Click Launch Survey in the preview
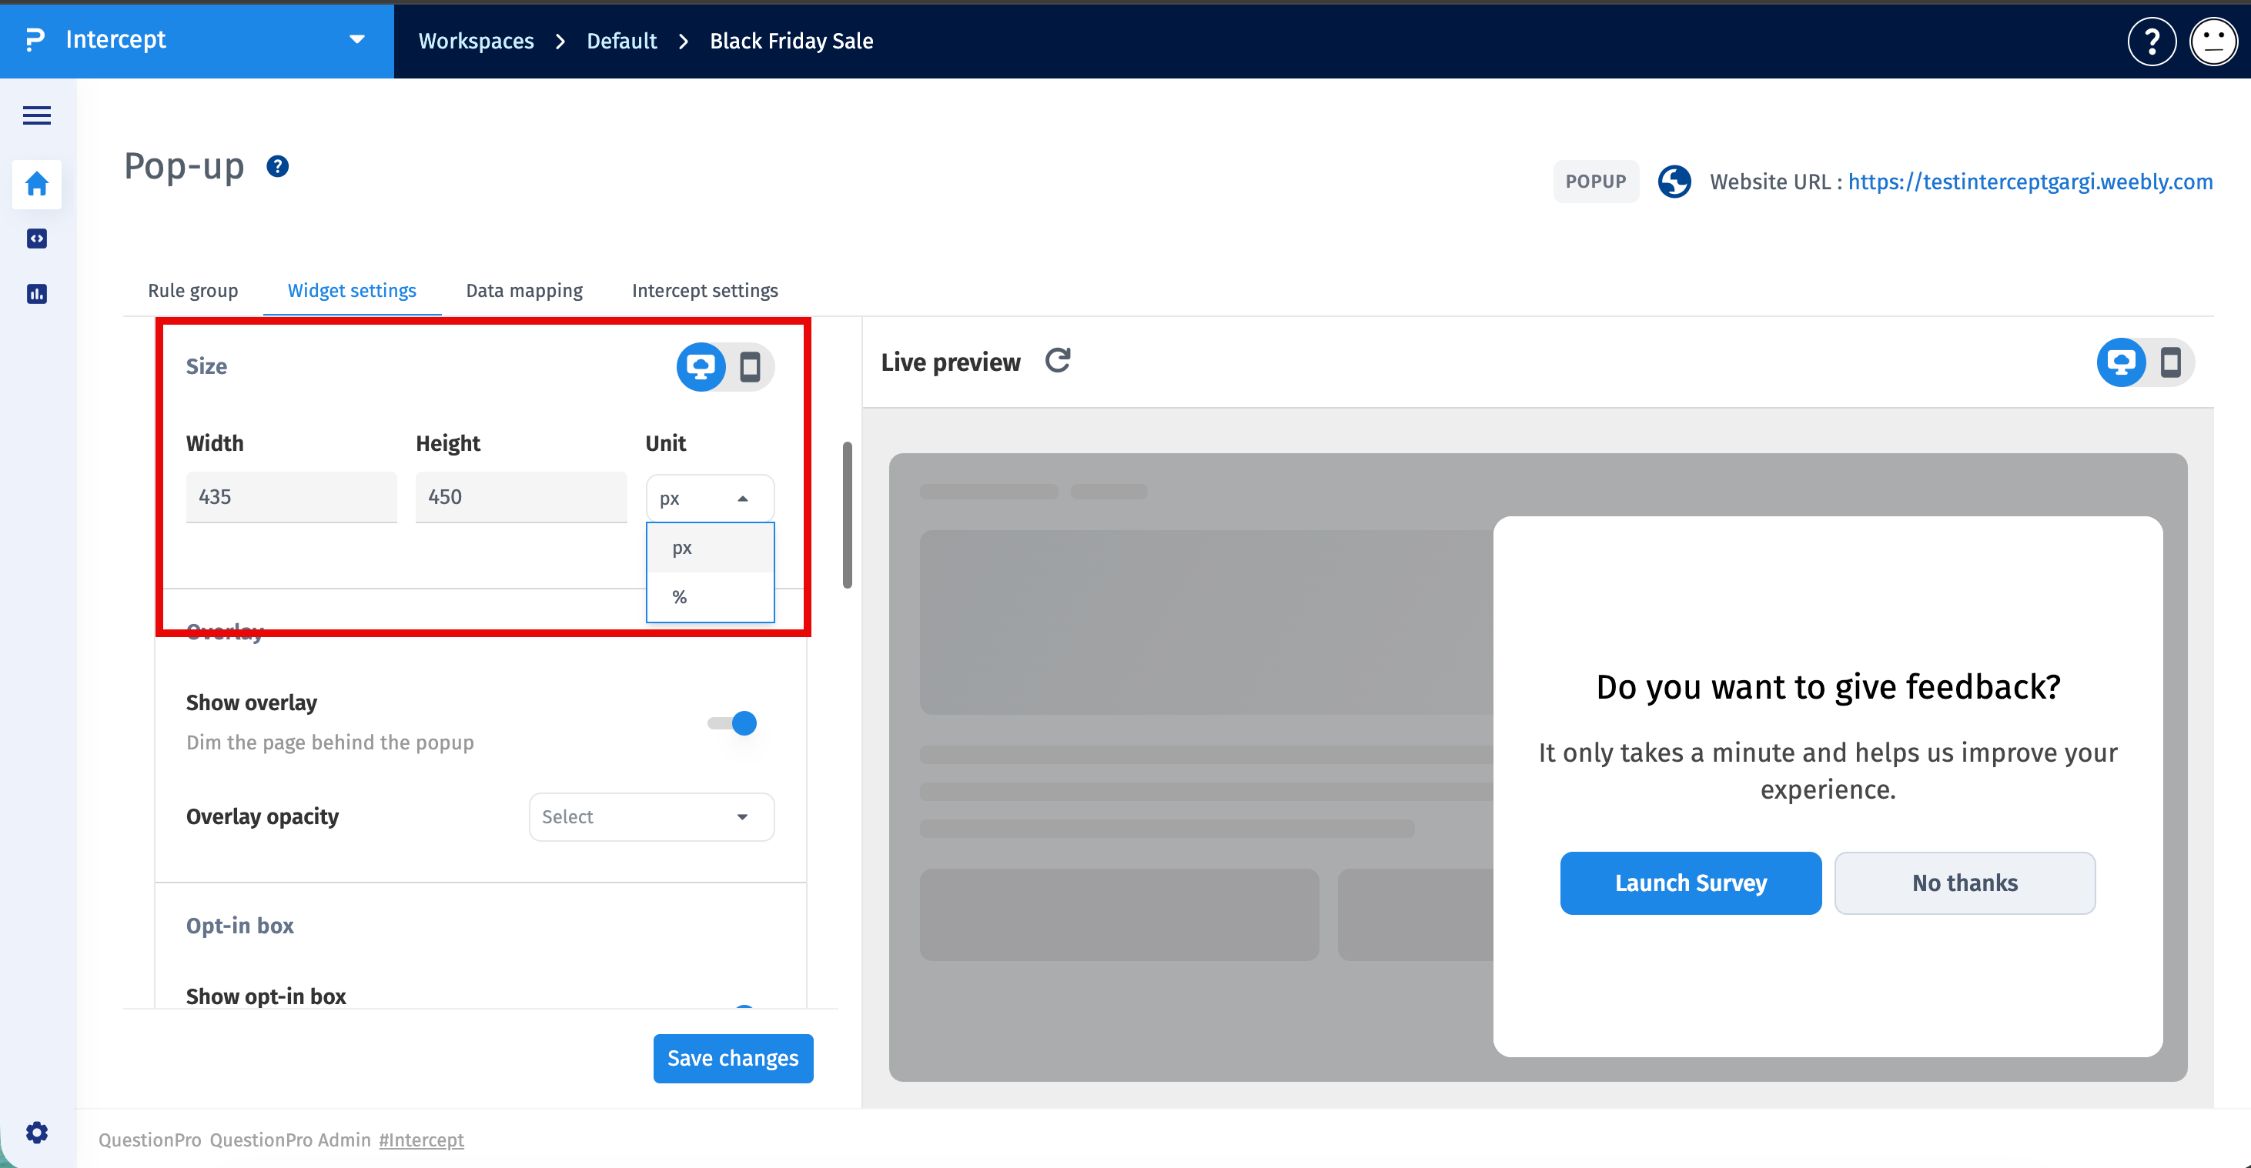This screenshot has height=1168, width=2251. pos(1691,883)
